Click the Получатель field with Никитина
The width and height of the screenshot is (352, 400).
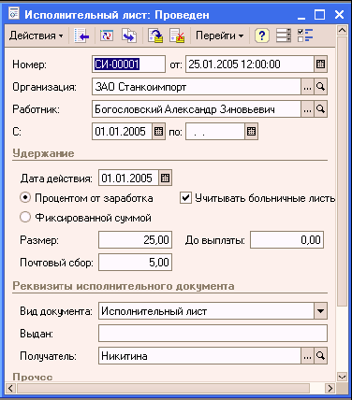point(199,356)
